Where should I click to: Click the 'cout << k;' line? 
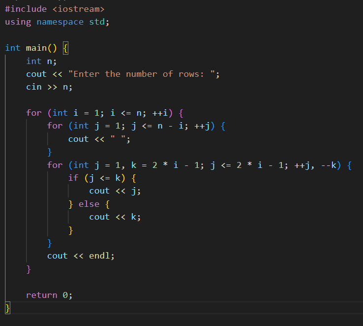[x=115, y=217]
